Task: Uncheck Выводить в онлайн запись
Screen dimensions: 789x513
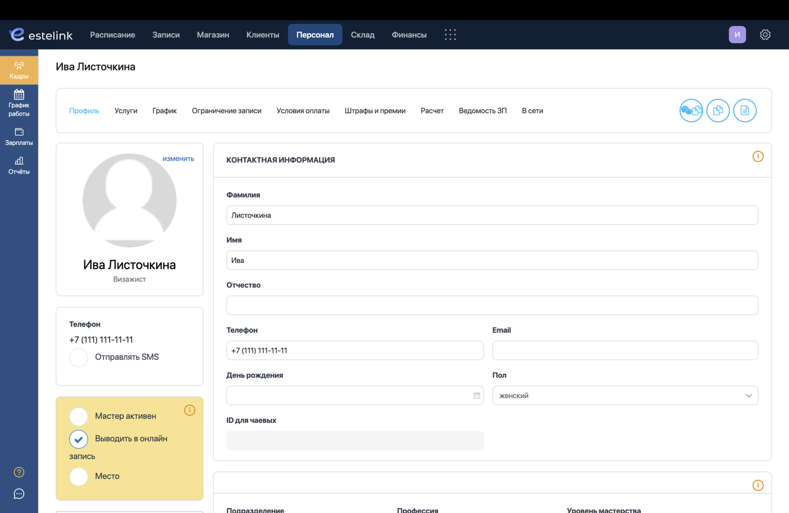Action: [78, 439]
